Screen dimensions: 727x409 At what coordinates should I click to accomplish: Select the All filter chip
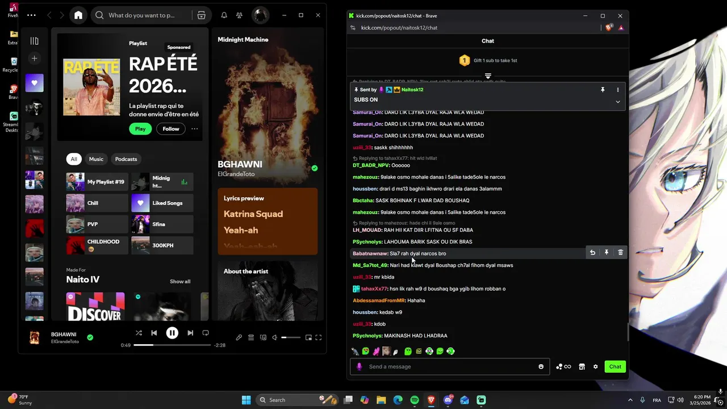(x=73, y=159)
